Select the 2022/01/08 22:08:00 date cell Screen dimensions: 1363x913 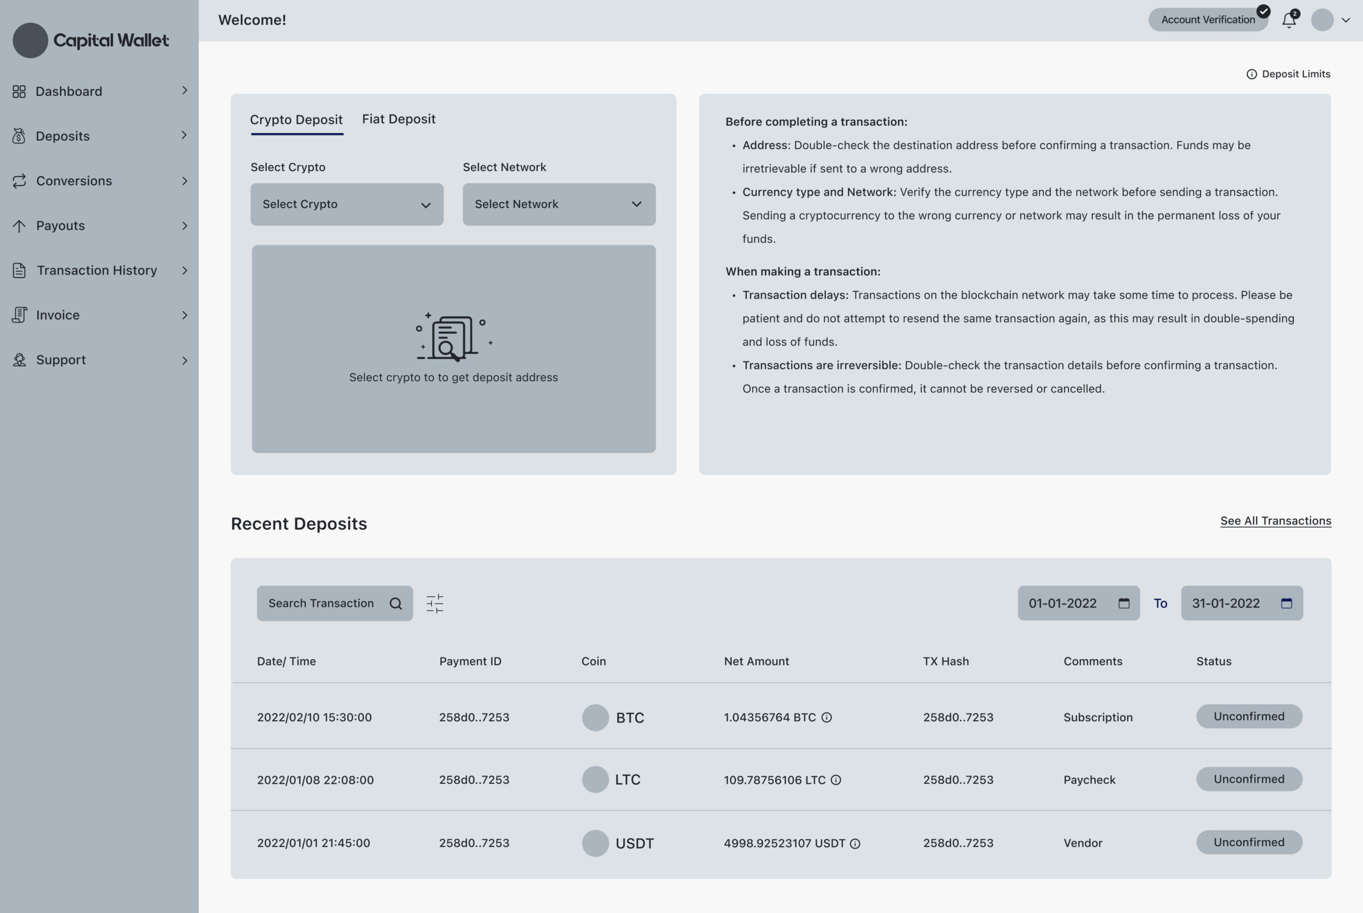(316, 780)
